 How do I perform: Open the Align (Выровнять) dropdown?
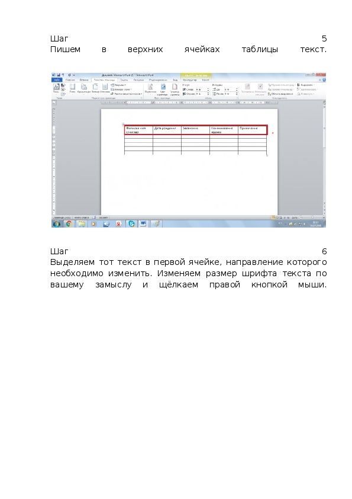(306, 85)
